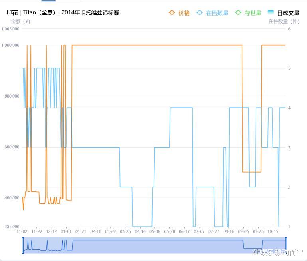Toggle the 日成交量 series legend

[283, 13]
